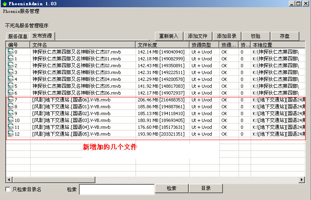Screen dimensions: 311x200
Task: Click the 添加文件 button
Action: tap(198, 36)
